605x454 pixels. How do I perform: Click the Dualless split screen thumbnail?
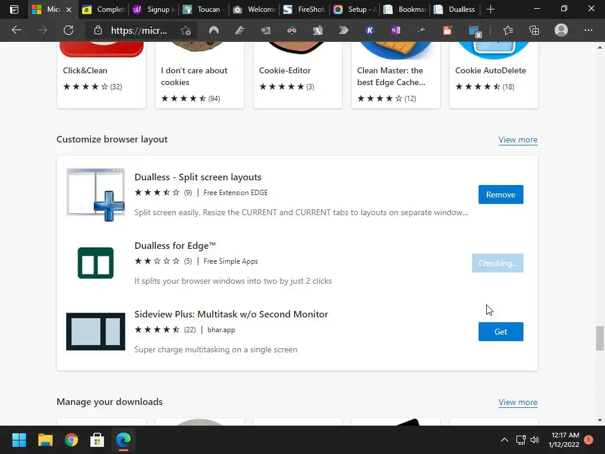click(x=96, y=194)
